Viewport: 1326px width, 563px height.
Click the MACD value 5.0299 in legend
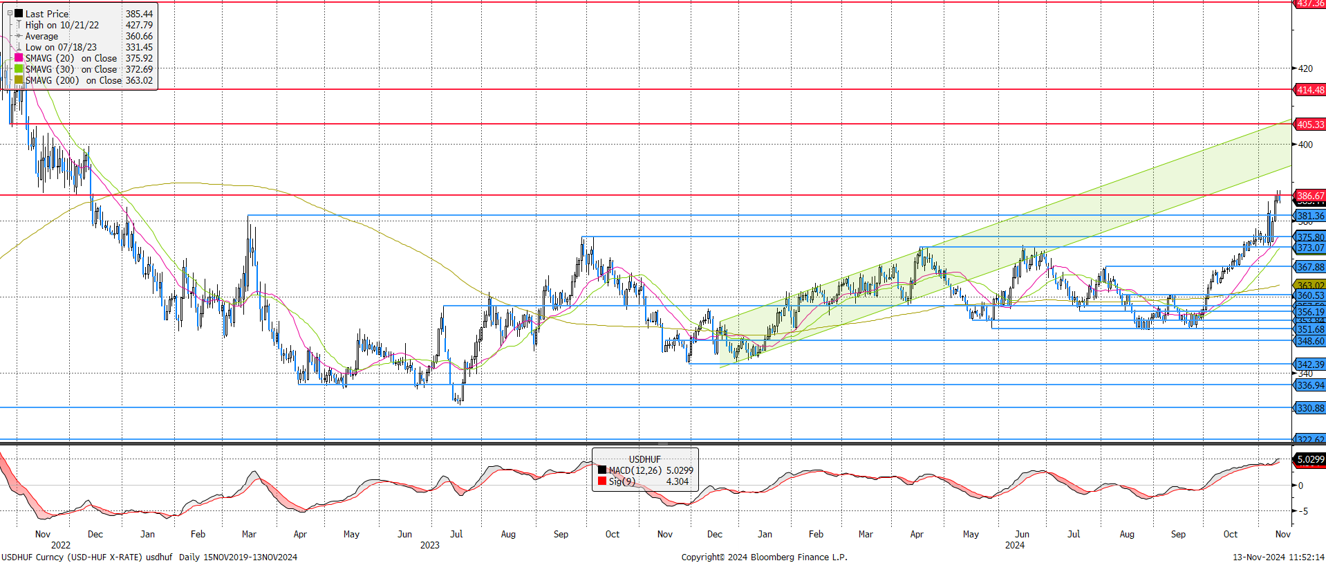(x=680, y=470)
